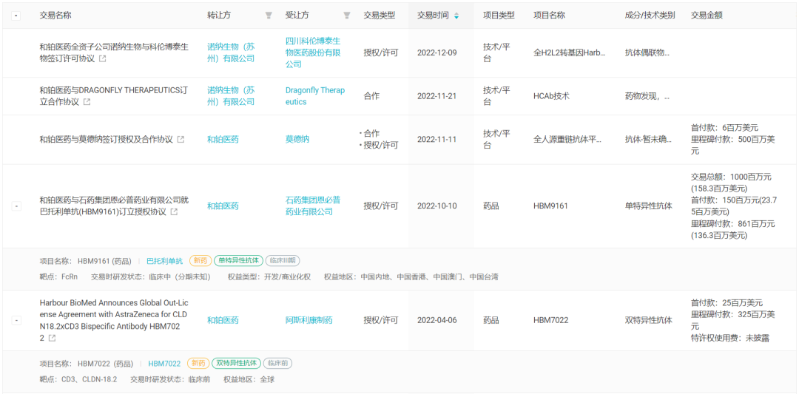The image size is (799, 394).
Task: Collapse all rows via header toggle
Action: coord(16,16)
